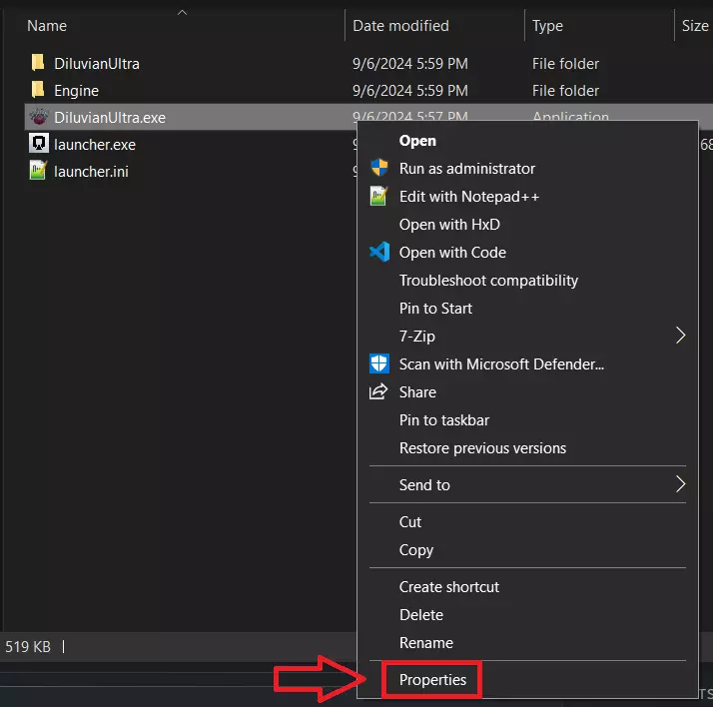Viewport: 713px width, 707px height.
Task: Click the Visual Studio Code icon in menu
Action: 379,252
